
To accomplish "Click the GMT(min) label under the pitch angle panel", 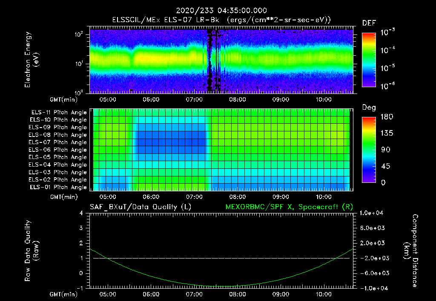I will tap(64, 197).
